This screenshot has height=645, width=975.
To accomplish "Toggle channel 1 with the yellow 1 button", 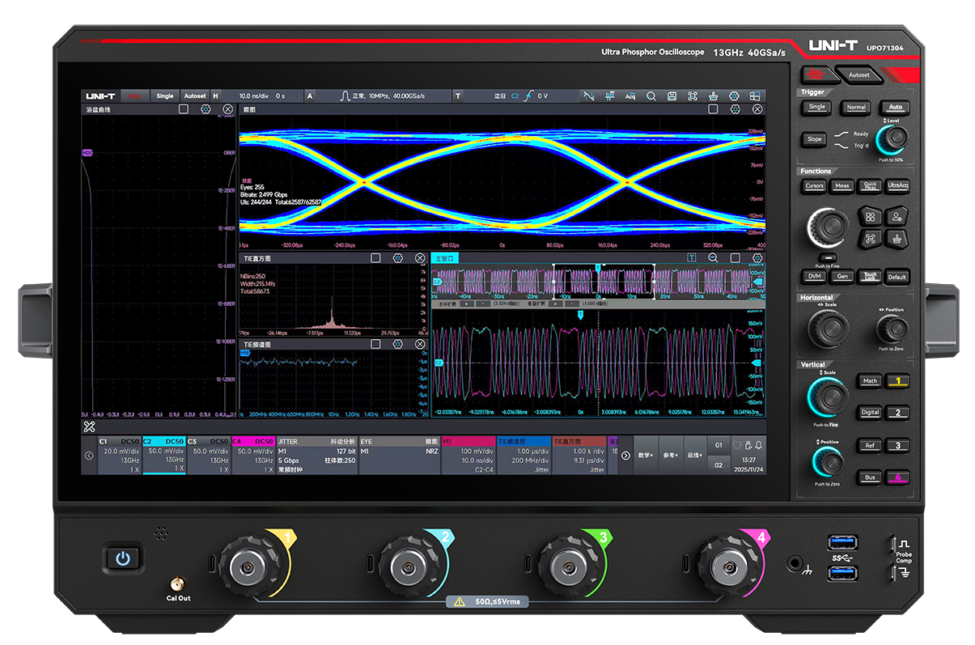I will point(897,381).
